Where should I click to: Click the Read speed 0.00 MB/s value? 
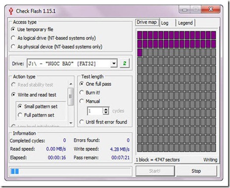pyautogui.click(x=56, y=149)
